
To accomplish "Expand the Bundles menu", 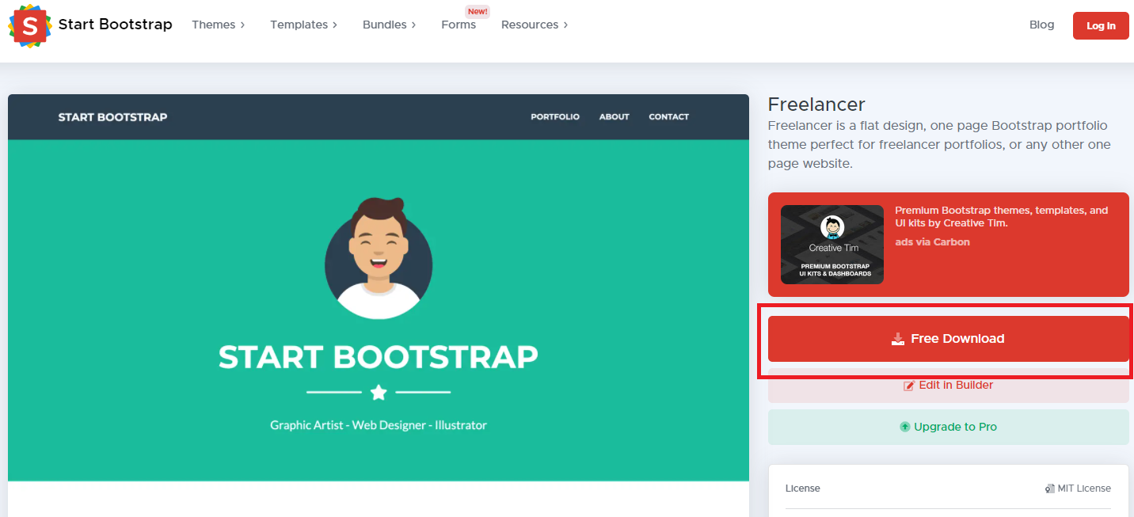I will coord(390,25).
